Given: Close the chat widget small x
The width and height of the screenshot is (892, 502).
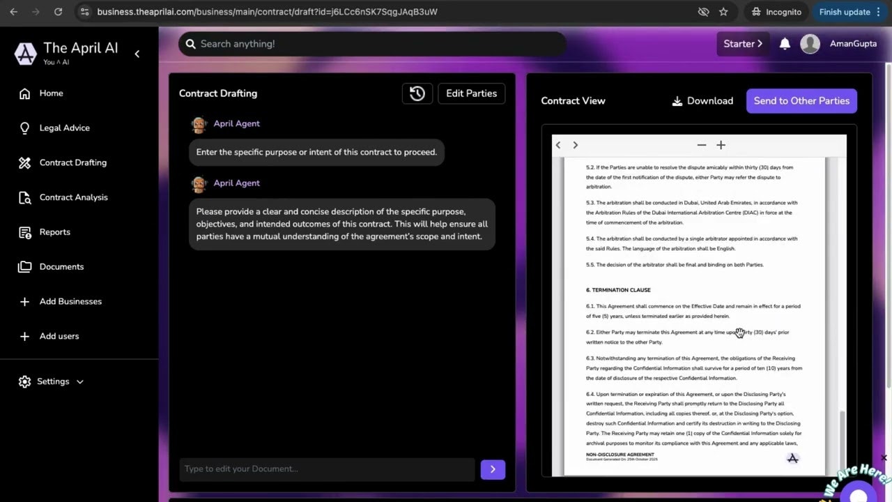Looking at the screenshot, I should [x=884, y=458].
